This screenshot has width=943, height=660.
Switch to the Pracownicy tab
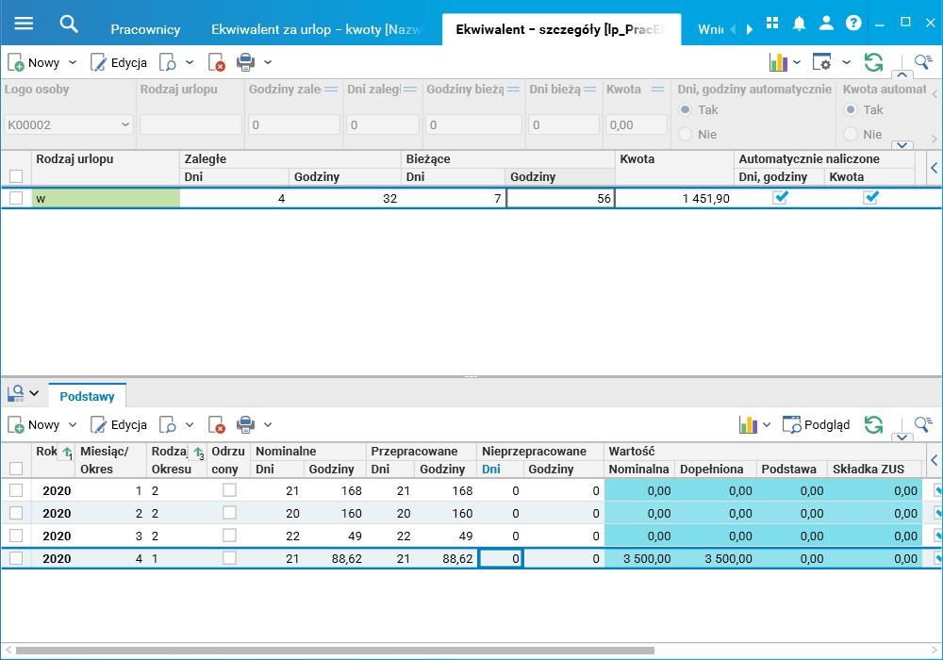[x=145, y=29]
